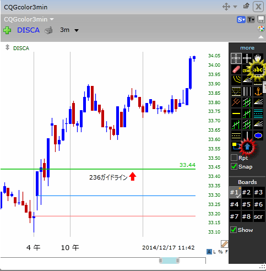Click the right handle of time scrollbar

[177, 261]
